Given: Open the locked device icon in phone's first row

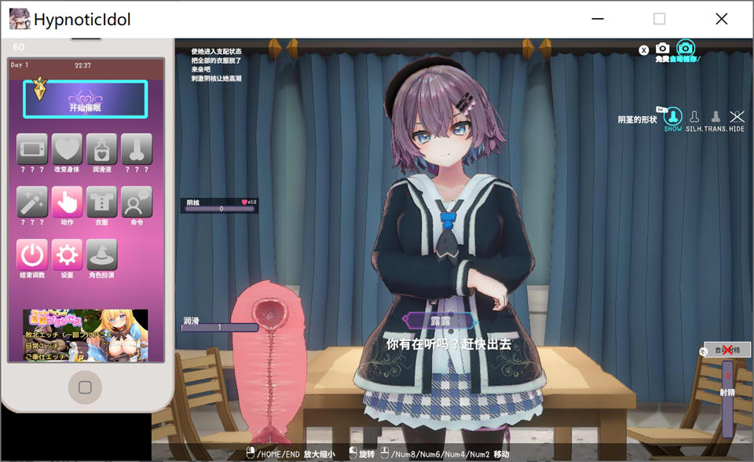Looking at the screenshot, I should tap(32, 149).
